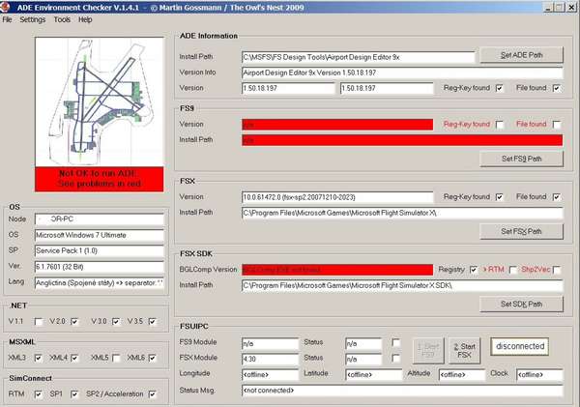Click the ADE Install Path field
Screen dimensions: 580x407
tap(358, 55)
